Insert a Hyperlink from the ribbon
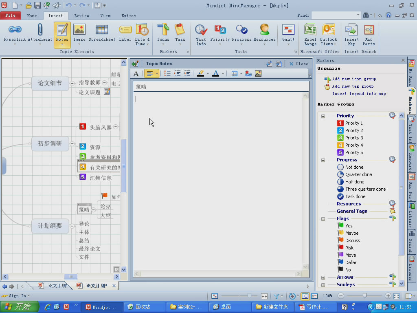 tap(15, 34)
